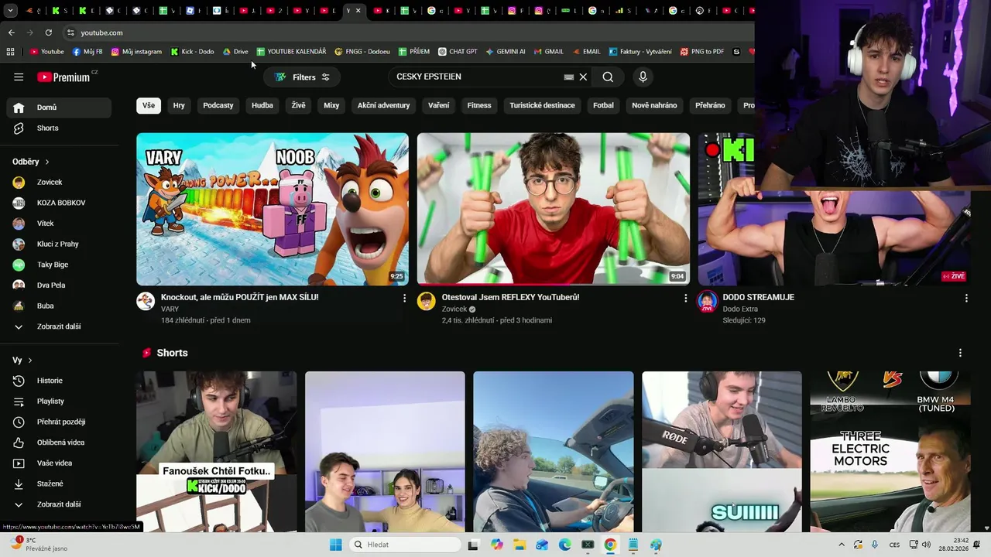Run search with the magnifier icon
The width and height of the screenshot is (991, 557).
tap(608, 77)
